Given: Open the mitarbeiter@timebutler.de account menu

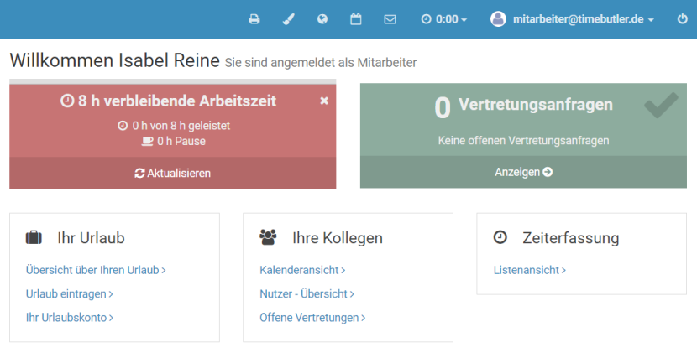Looking at the screenshot, I should 583,19.
